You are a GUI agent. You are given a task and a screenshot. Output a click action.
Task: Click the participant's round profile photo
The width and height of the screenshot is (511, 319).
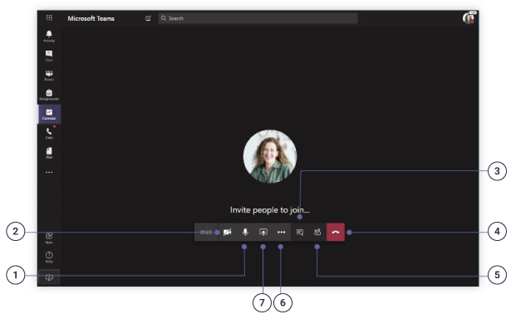click(x=270, y=156)
